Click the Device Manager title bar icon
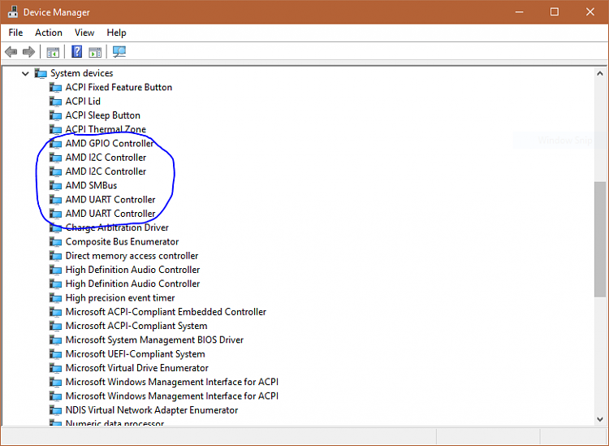Screen dimensions: 609x446 (13, 11)
